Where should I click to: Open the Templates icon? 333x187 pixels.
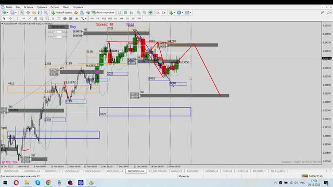pos(187,12)
